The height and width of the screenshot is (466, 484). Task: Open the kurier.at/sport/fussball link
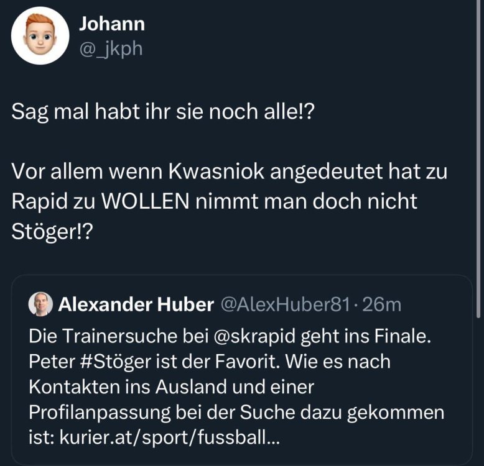pyautogui.click(x=169, y=438)
